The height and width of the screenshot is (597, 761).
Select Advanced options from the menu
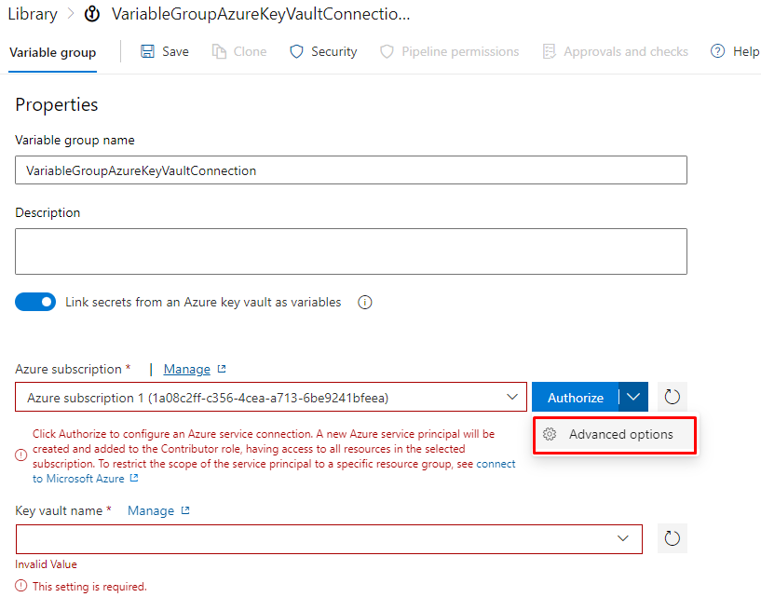tap(620, 435)
